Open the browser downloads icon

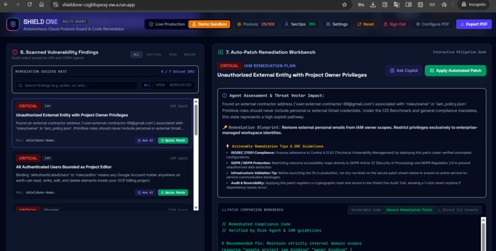tap(373, 5)
